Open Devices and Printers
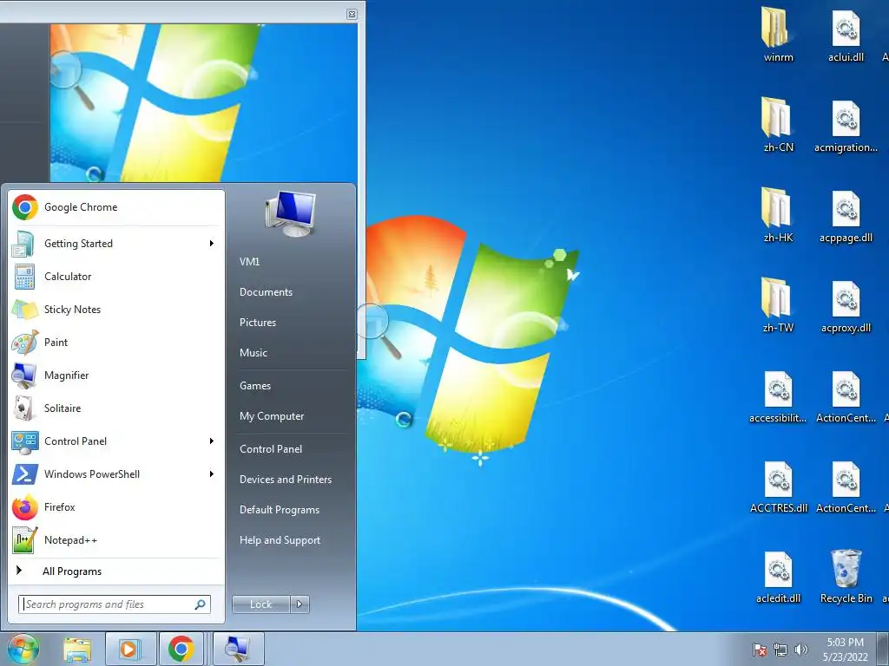The width and height of the screenshot is (889, 666). (x=285, y=480)
